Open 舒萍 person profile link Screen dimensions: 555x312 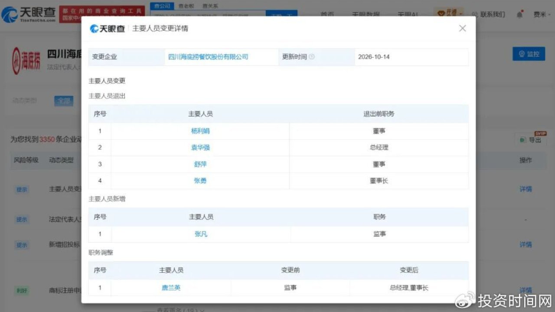click(200, 164)
